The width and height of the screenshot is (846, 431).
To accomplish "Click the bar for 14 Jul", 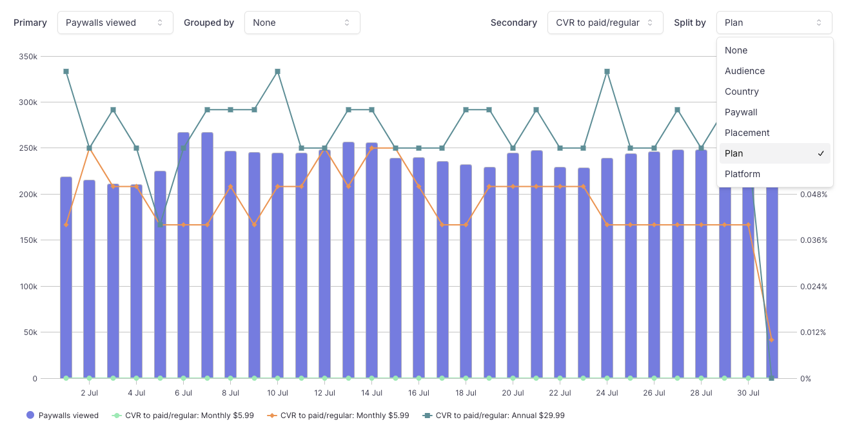I will [x=372, y=260].
